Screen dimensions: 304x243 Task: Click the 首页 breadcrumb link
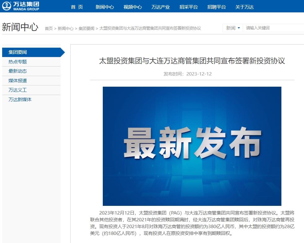pyautogui.click(x=49, y=28)
